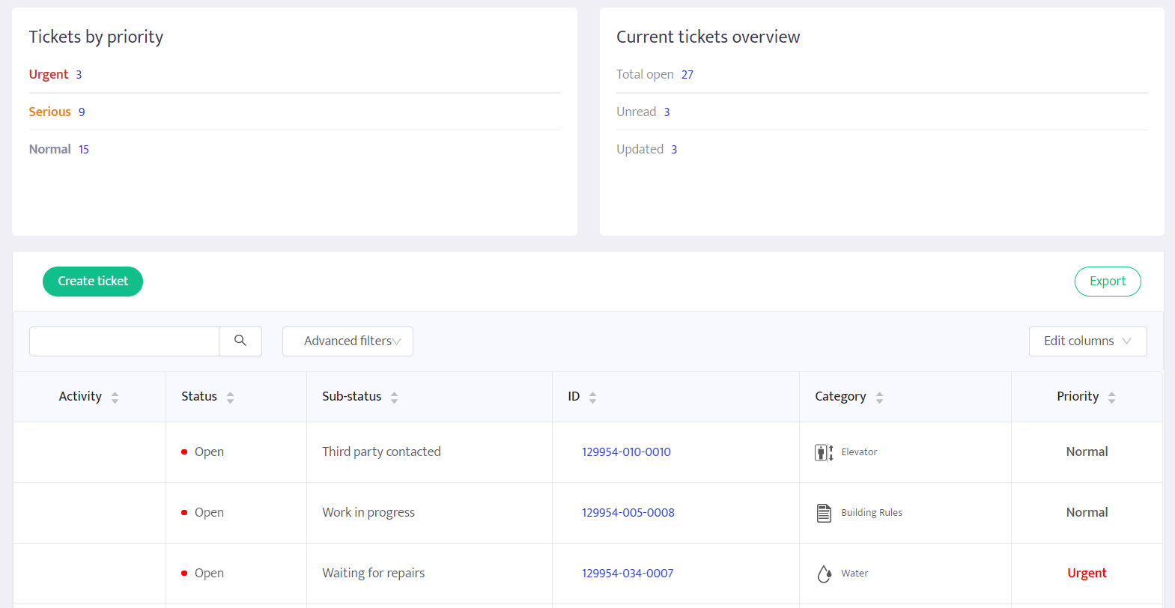Click Open status of Water ticket

(x=209, y=574)
